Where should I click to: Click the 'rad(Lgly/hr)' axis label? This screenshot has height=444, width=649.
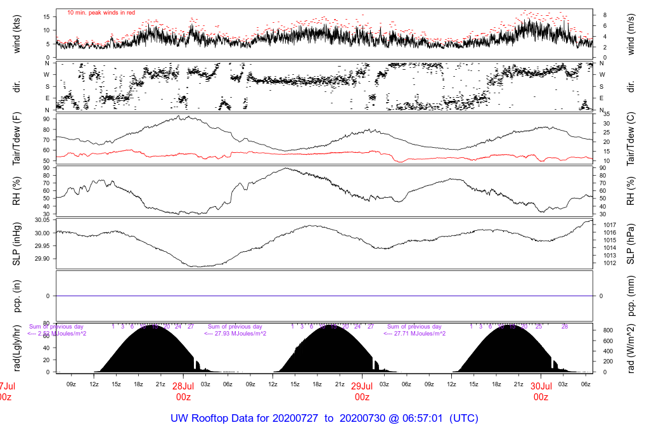tap(18, 348)
